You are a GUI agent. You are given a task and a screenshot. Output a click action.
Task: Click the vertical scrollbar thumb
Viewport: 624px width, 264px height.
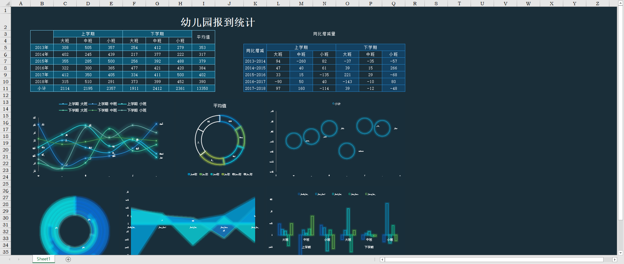621,113
